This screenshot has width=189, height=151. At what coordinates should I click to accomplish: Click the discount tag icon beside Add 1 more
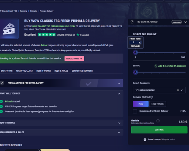point(156,66)
